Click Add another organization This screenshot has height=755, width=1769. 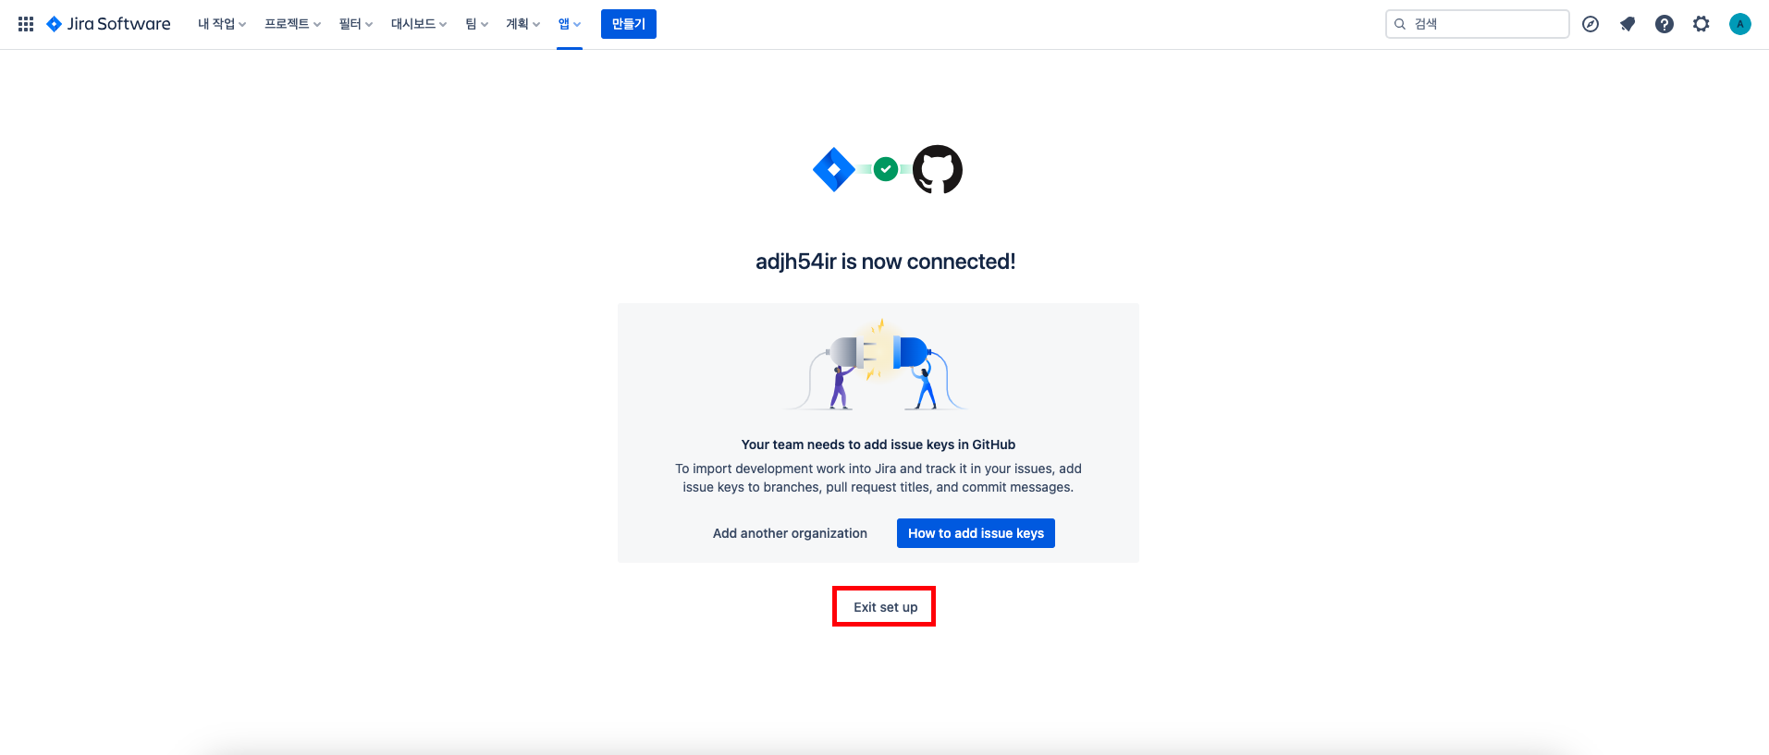[790, 533]
